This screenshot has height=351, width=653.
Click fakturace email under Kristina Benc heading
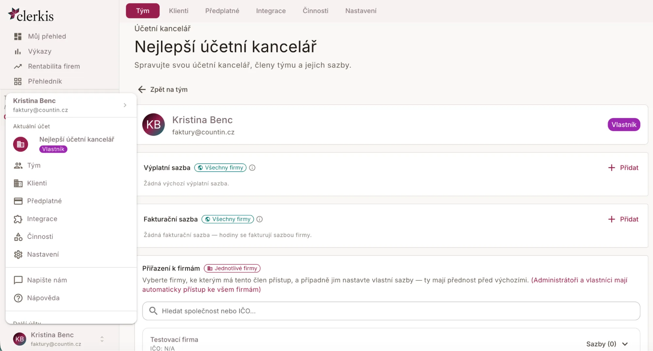pyautogui.click(x=203, y=132)
